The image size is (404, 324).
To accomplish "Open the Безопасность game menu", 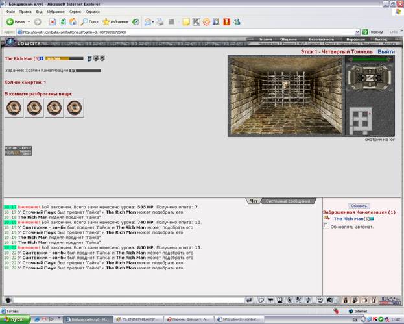I will [321, 39].
